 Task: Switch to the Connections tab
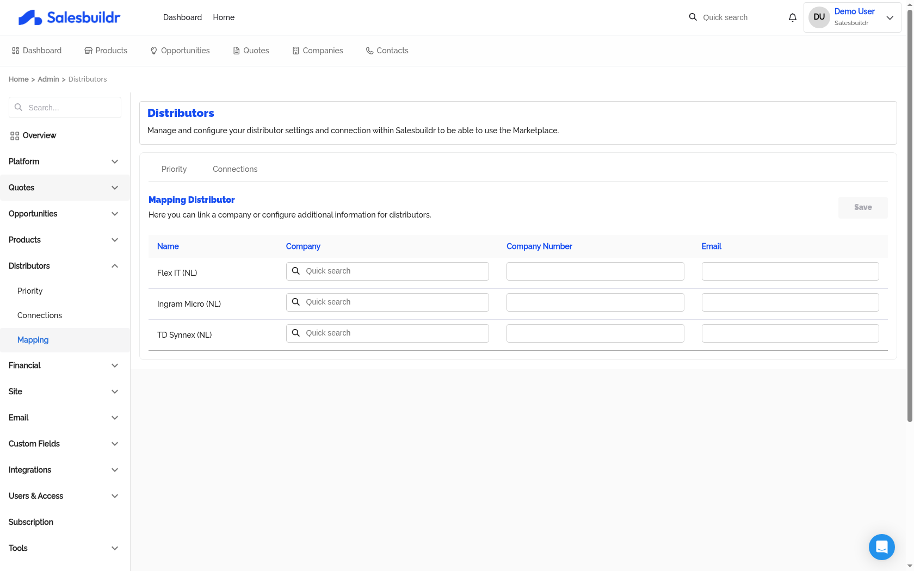tap(235, 169)
